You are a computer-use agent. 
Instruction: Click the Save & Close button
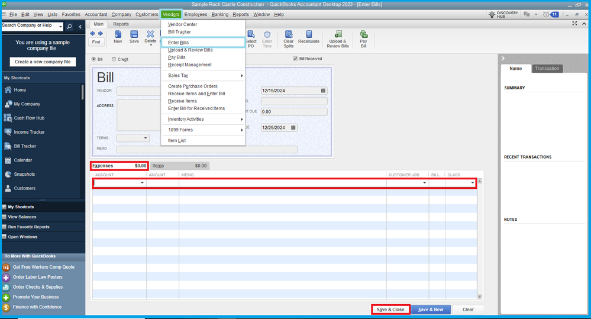(390, 310)
